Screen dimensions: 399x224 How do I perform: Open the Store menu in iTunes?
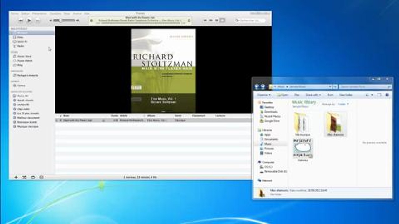click(67, 14)
